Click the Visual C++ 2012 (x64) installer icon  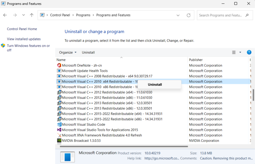59,92
